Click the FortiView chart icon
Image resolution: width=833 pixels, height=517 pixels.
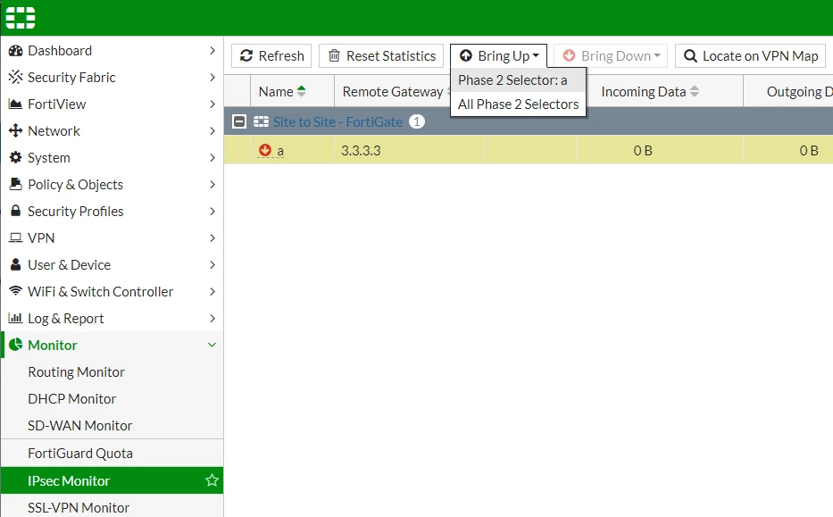(x=16, y=104)
